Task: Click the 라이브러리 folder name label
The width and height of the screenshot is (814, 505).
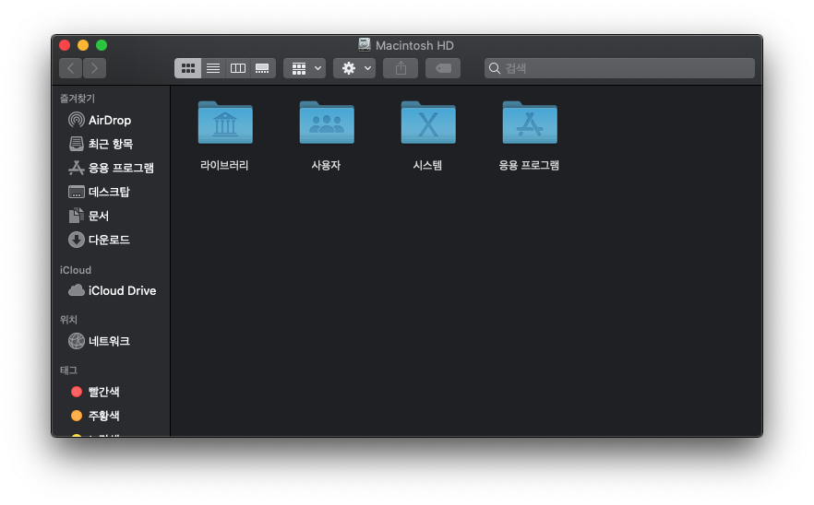Action: tap(224, 165)
